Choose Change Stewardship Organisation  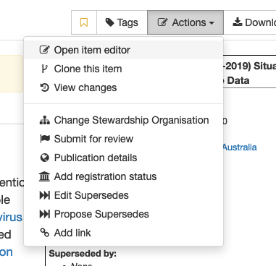coord(124,120)
